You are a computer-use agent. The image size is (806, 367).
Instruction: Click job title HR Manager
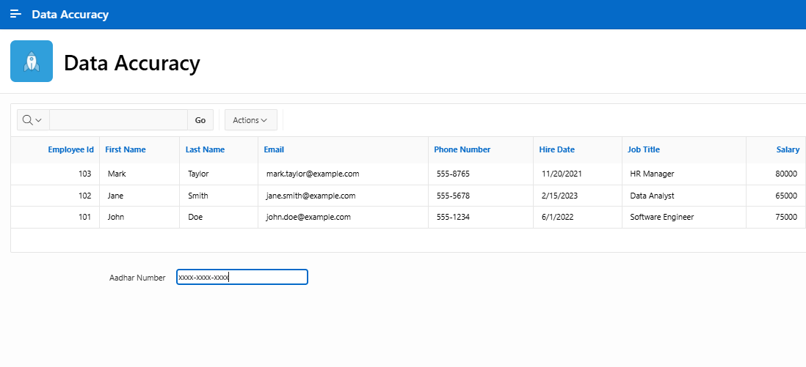[x=652, y=174]
